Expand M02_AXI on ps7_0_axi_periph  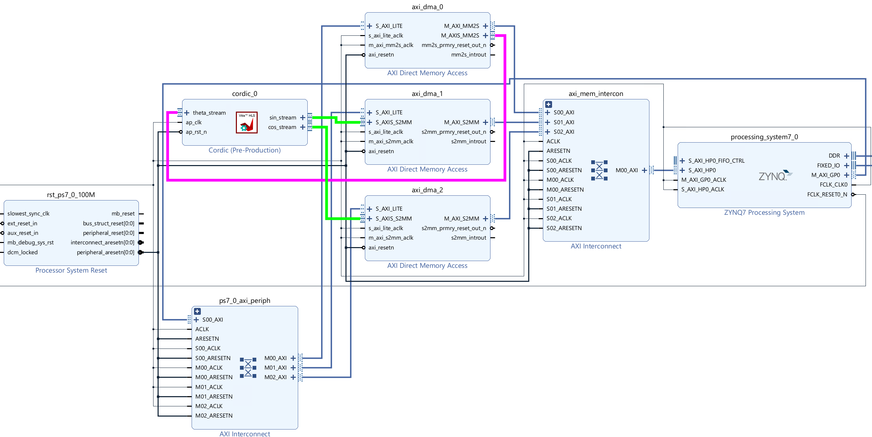[293, 377]
